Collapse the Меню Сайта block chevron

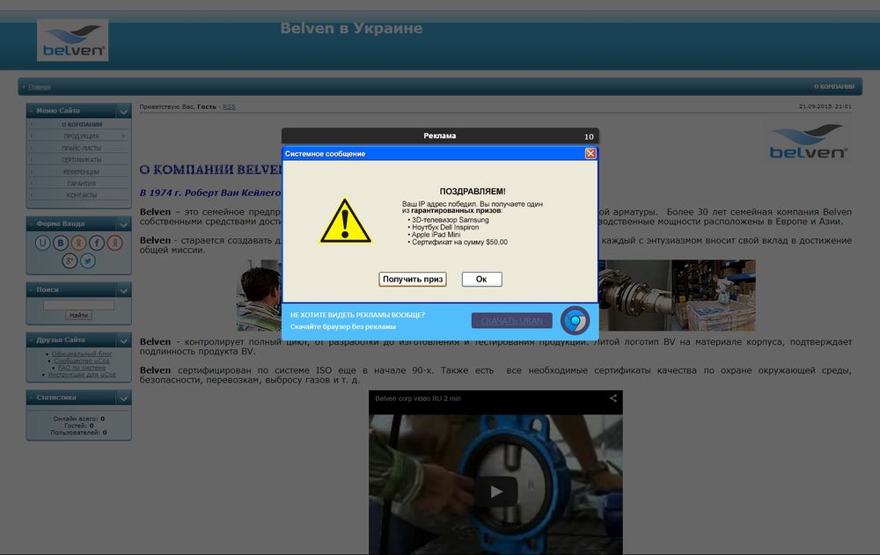tap(123, 111)
